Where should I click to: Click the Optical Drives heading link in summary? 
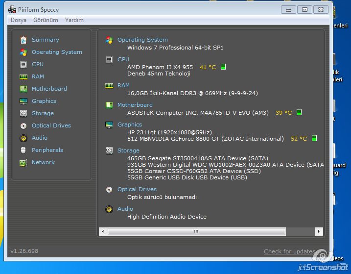coord(137,190)
